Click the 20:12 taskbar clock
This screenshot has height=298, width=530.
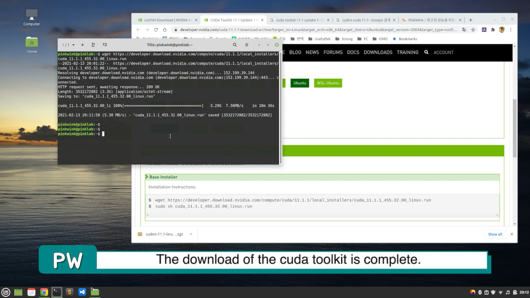pyautogui.click(x=524, y=292)
